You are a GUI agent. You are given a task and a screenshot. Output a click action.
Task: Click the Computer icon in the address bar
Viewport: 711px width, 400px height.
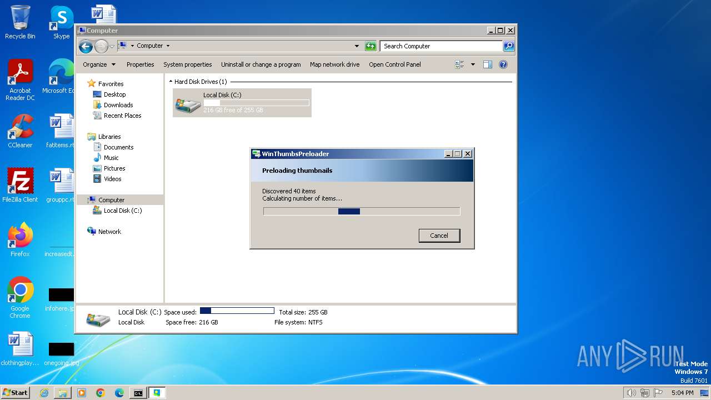click(123, 46)
